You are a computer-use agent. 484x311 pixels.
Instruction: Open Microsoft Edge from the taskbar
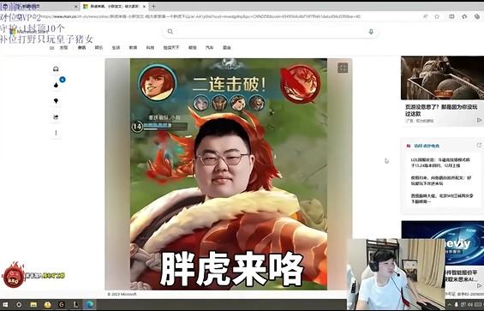pos(89,305)
